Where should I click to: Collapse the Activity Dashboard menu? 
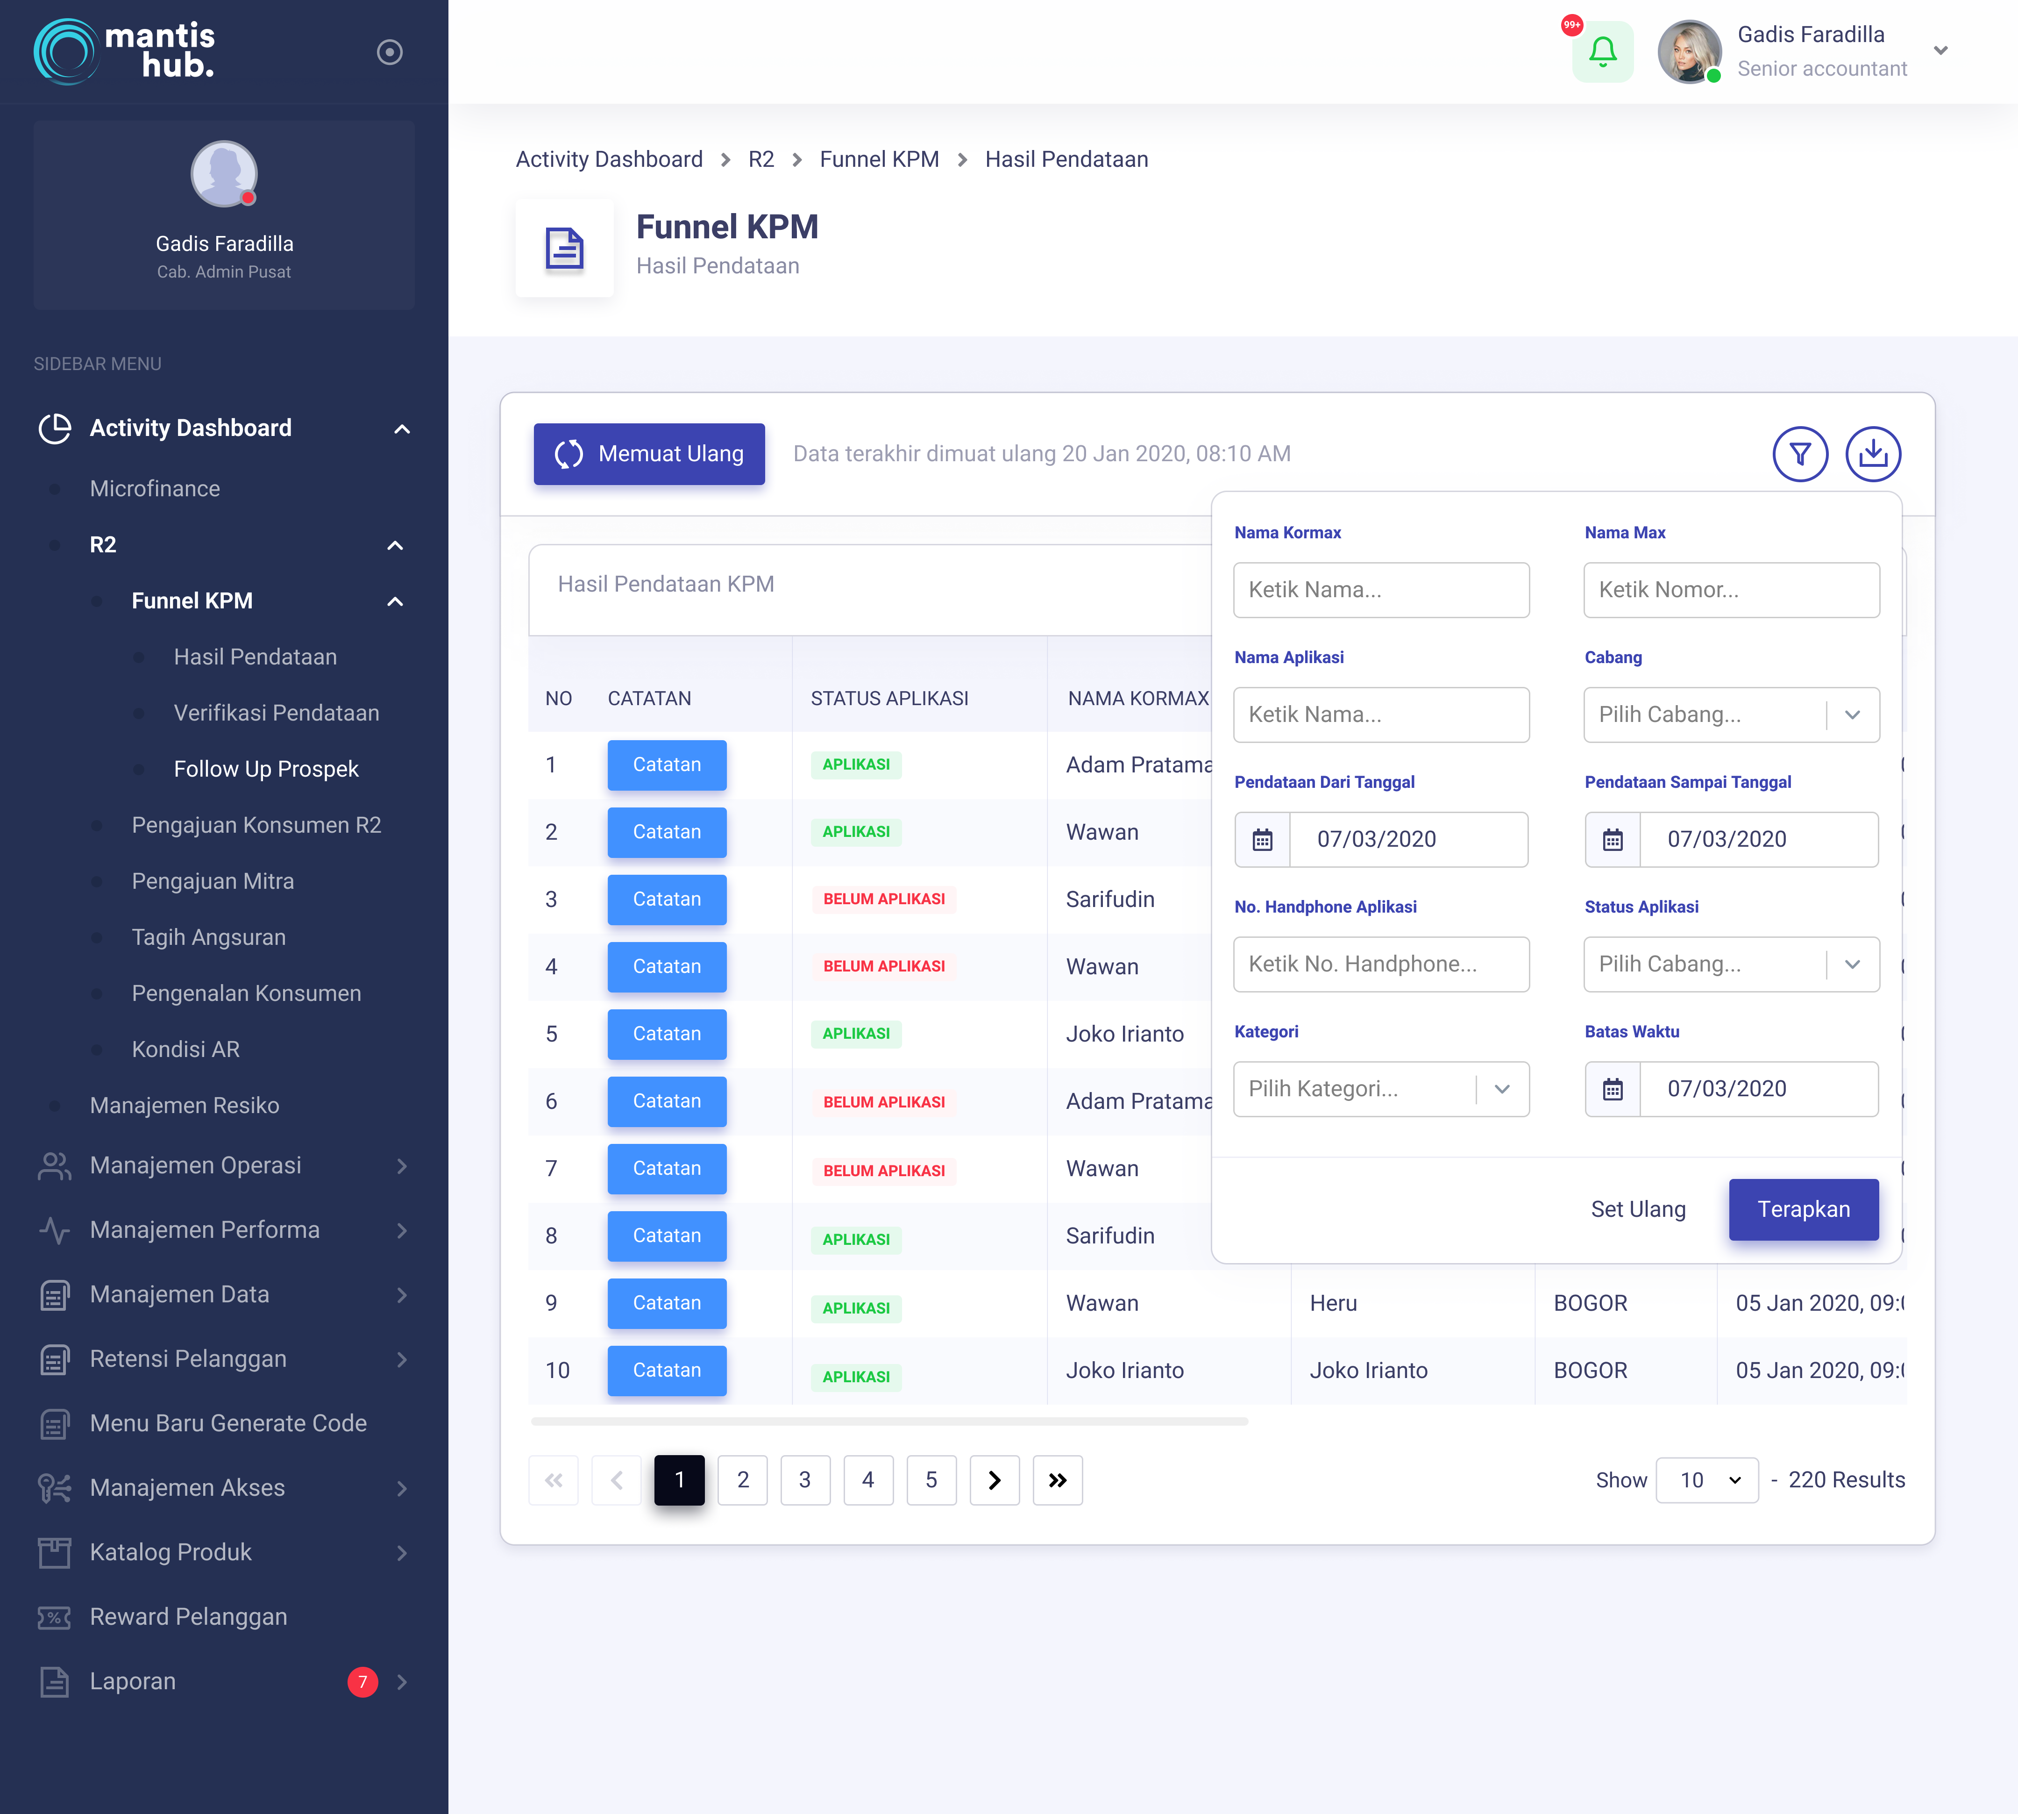click(402, 429)
